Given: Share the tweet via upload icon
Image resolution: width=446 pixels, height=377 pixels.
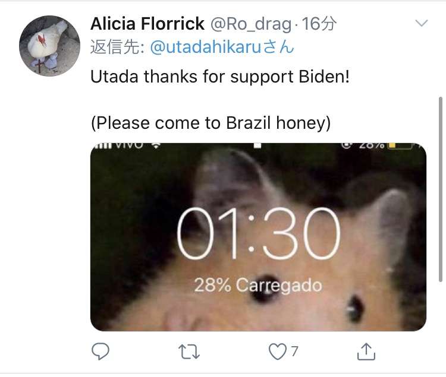Looking at the screenshot, I should (x=366, y=351).
